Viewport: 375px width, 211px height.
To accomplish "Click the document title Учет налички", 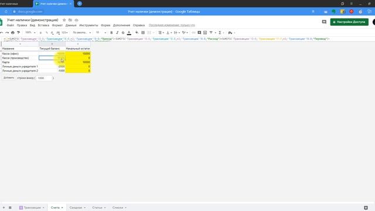I will (x=33, y=20).
